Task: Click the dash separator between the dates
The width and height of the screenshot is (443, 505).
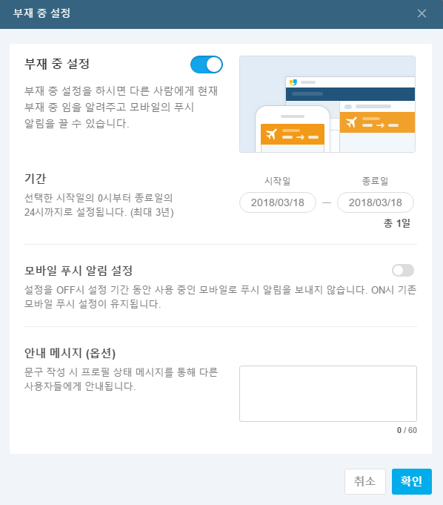Action: [327, 203]
